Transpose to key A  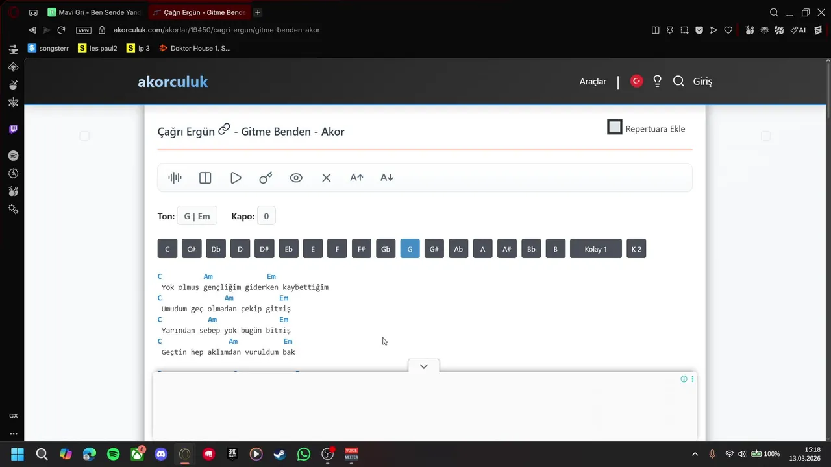pyautogui.click(x=482, y=249)
